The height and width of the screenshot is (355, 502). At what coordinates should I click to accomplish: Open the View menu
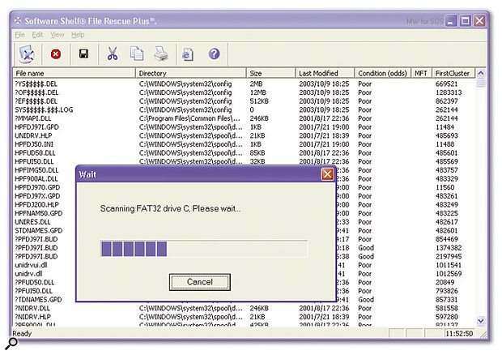[x=57, y=35]
